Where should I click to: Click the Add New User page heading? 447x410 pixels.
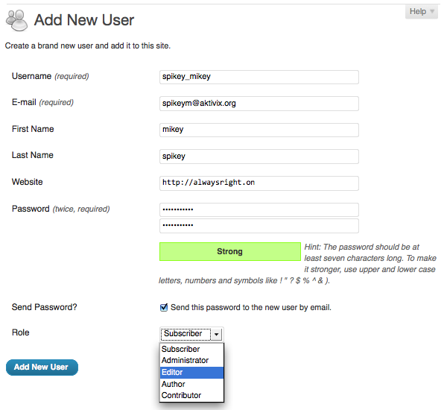tap(84, 19)
